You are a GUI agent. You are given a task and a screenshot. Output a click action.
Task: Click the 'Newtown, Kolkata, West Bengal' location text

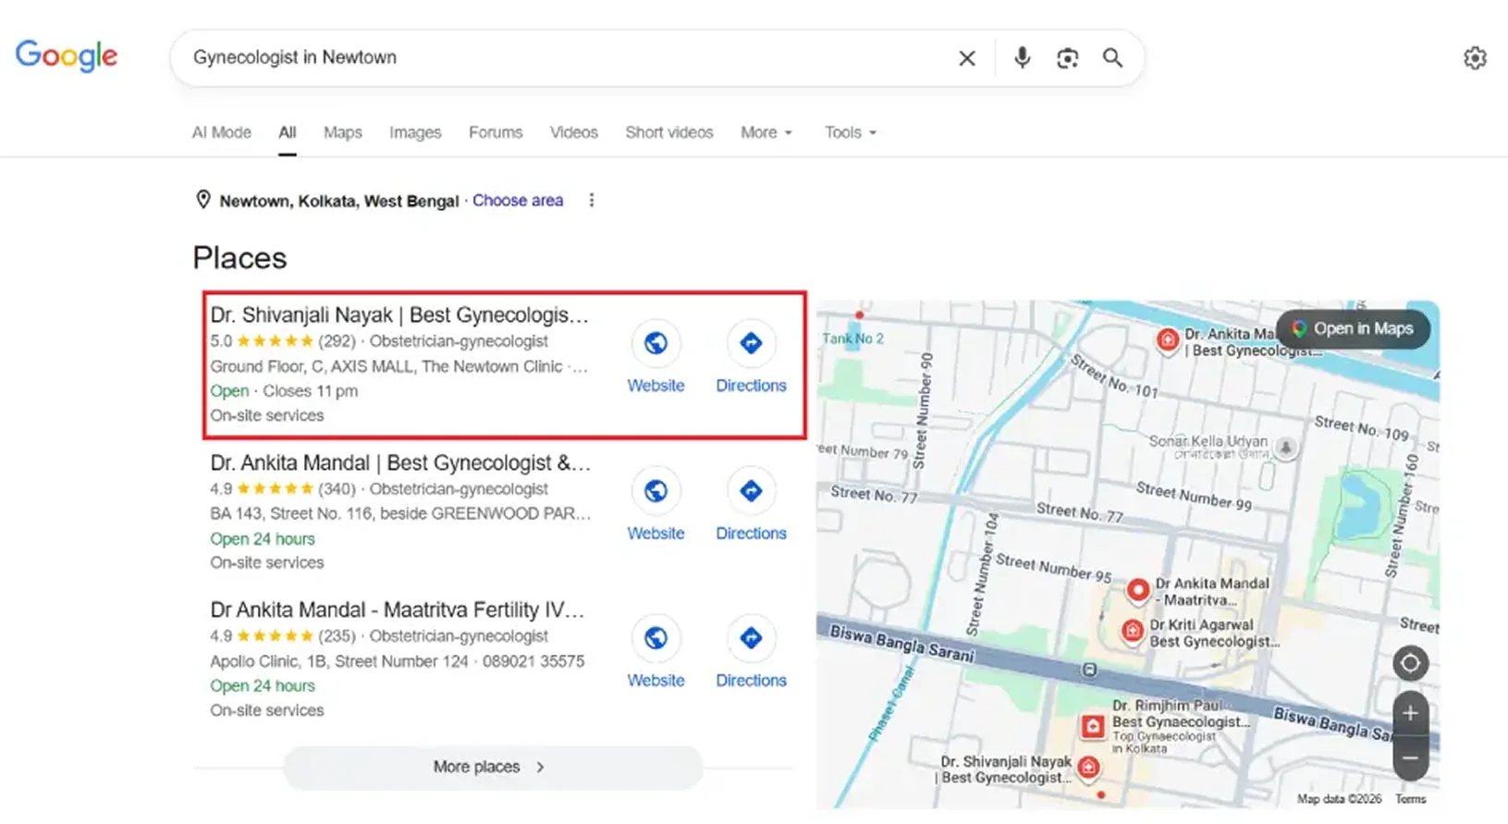click(x=338, y=201)
